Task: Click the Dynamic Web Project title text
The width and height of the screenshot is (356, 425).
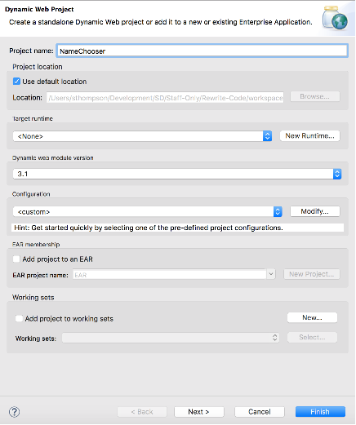Action: [x=39, y=9]
